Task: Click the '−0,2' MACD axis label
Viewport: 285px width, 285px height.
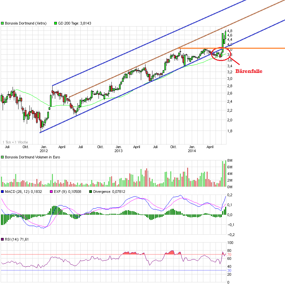Action: pos(231,235)
